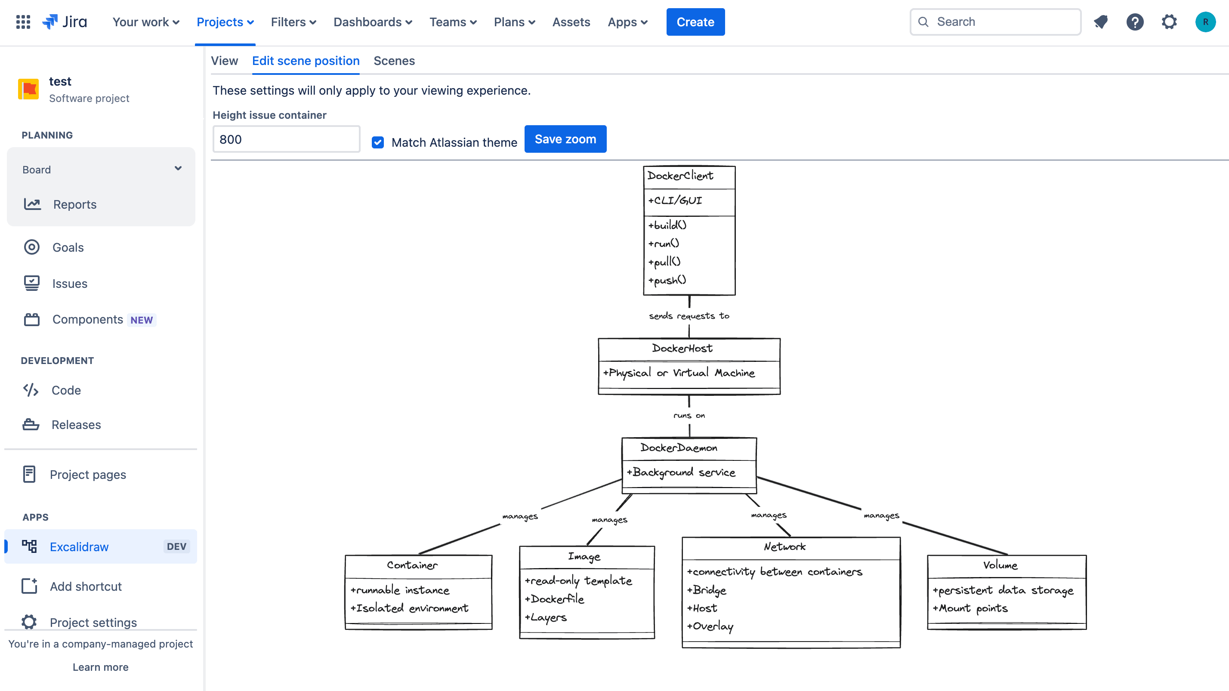The width and height of the screenshot is (1229, 691).
Task: Click the NEW badge beside Components
Action: (x=141, y=320)
